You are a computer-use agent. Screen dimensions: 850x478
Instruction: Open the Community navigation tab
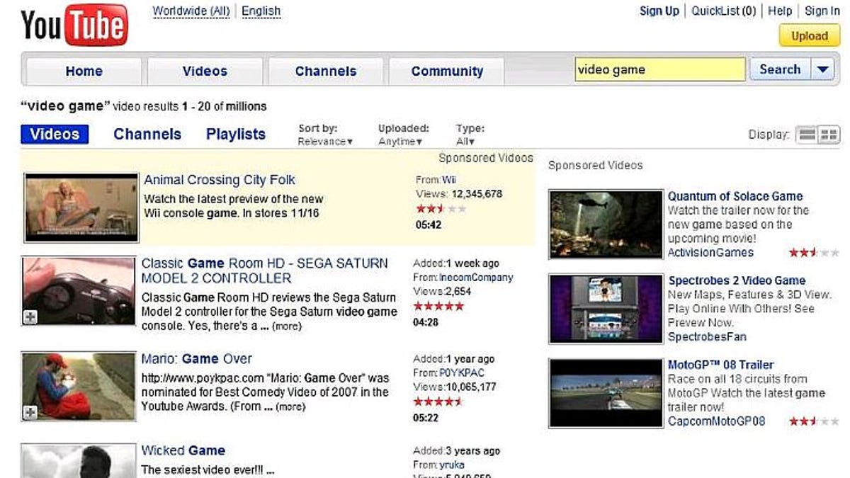447,72
